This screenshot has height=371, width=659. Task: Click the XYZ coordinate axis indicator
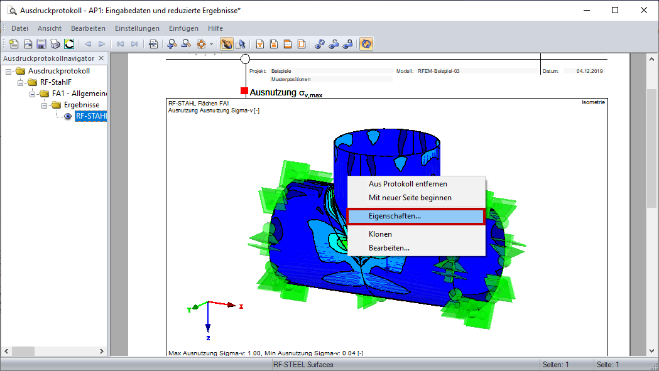(215, 320)
